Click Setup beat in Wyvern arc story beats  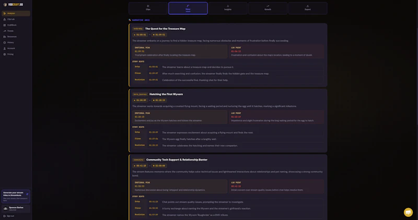pyautogui.click(x=228, y=132)
